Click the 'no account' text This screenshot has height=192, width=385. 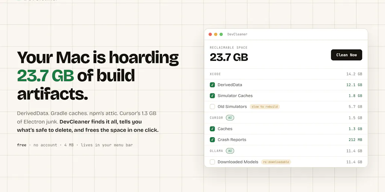[45, 145]
